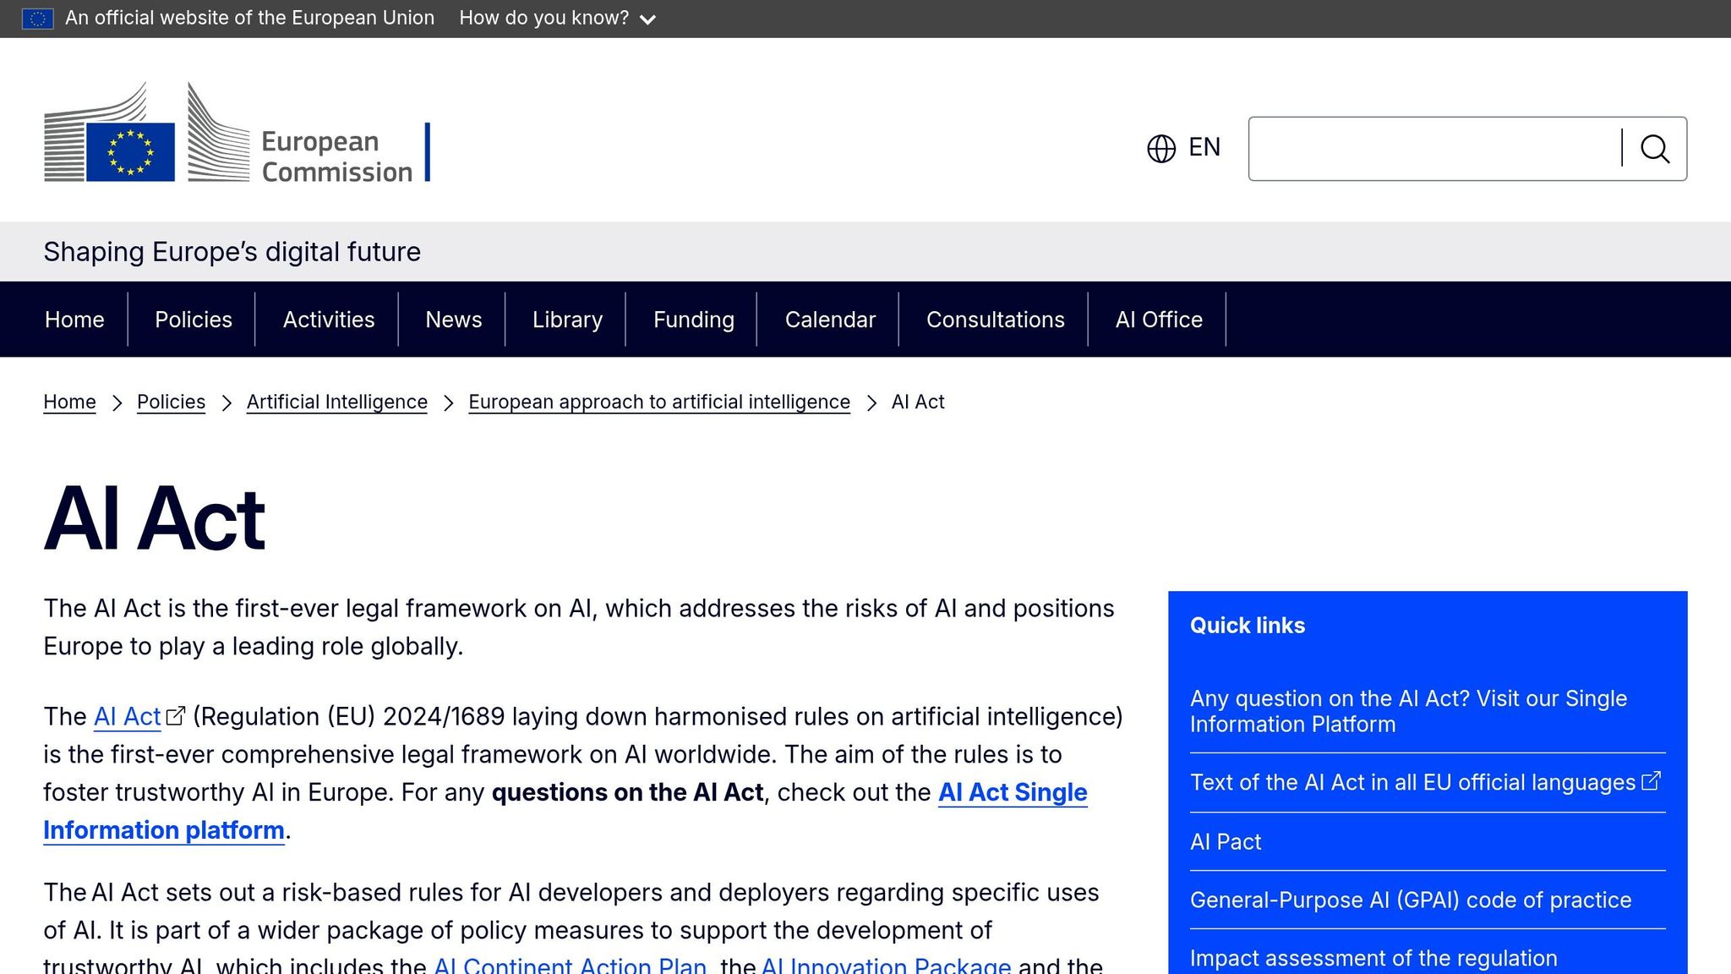Click external icon after EU official languages link

point(1652,781)
